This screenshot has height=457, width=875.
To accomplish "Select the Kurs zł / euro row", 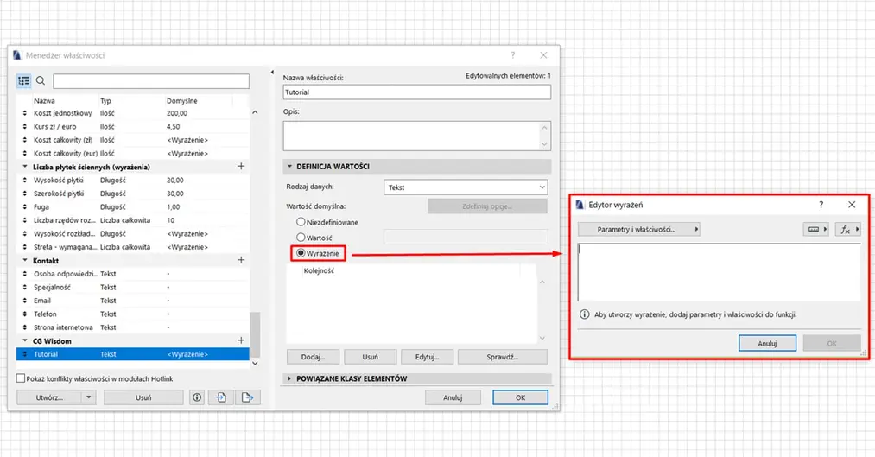I will (x=133, y=127).
